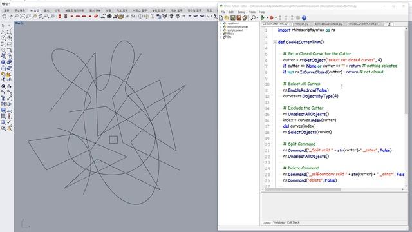Switch to the ExtrudeSubSurface.py tab
412x232 pixels.
tap(328, 24)
